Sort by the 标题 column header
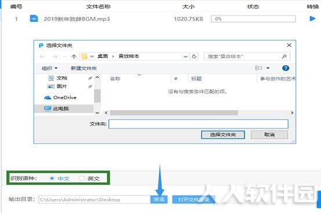 [196, 79]
